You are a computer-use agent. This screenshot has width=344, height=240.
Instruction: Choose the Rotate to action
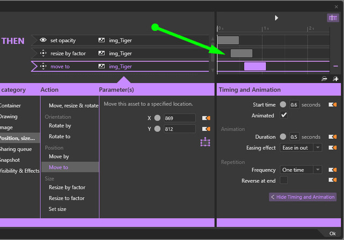60,137
